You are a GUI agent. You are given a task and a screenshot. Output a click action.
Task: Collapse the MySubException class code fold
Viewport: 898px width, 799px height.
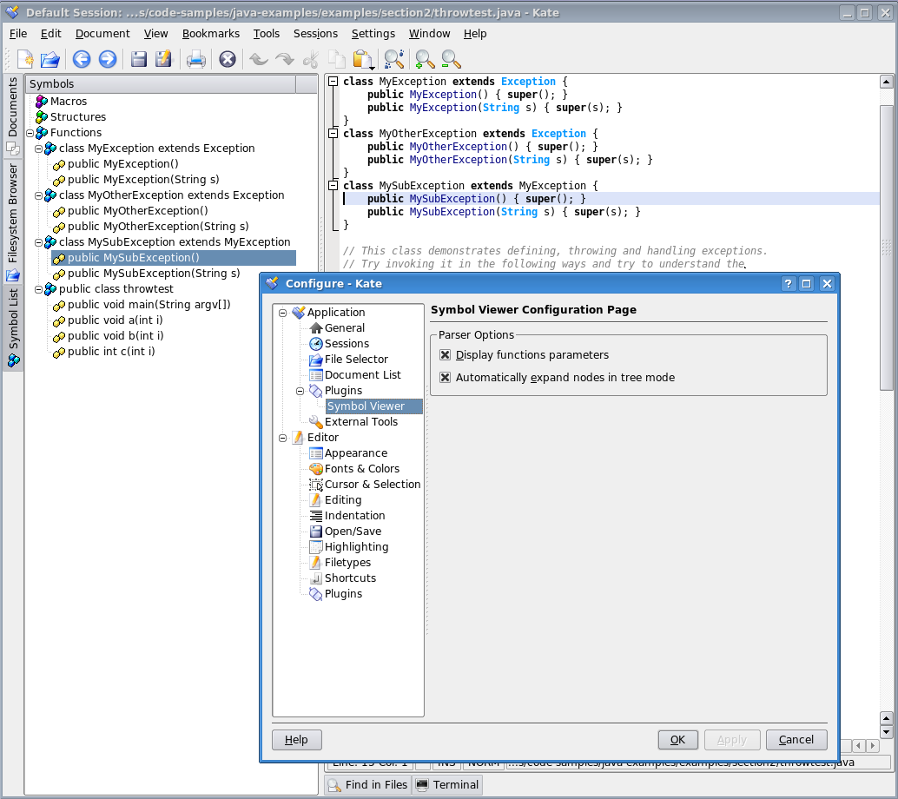pyautogui.click(x=333, y=185)
